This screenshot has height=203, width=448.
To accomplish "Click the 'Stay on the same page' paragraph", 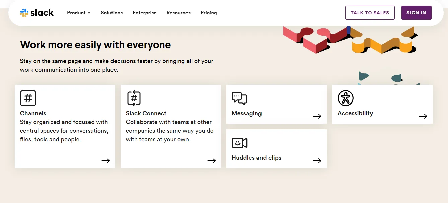I will (x=117, y=65).
